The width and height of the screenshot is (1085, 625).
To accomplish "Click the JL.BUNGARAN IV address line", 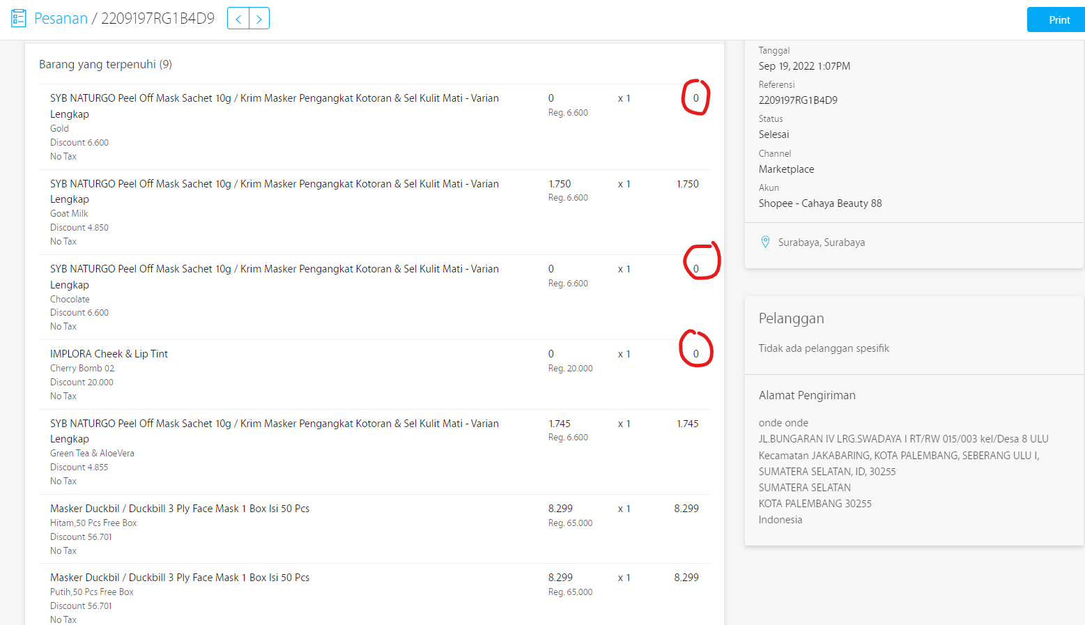I will click(904, 439).
